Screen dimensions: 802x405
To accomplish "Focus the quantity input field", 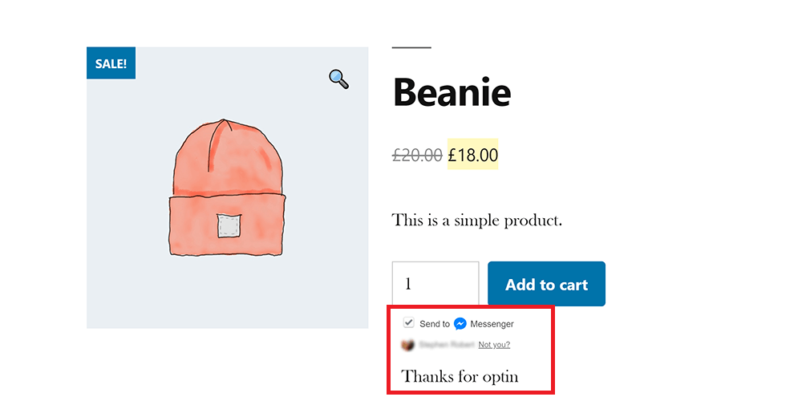I will [x=435, y=284].
